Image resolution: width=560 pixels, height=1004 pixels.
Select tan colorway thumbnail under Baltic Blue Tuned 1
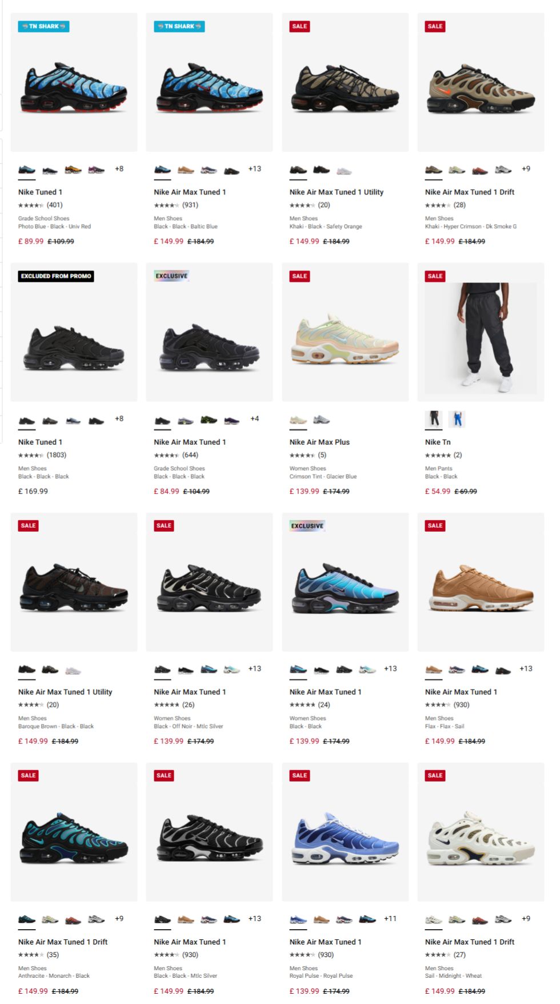186,170
